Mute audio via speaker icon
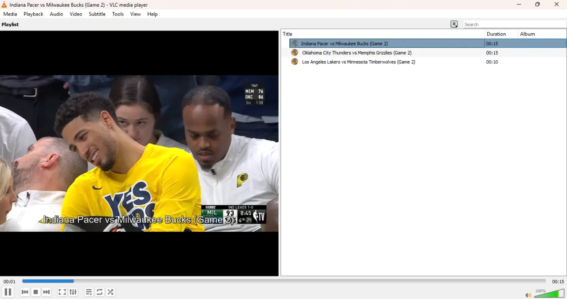567x299 pixels. 528,295
